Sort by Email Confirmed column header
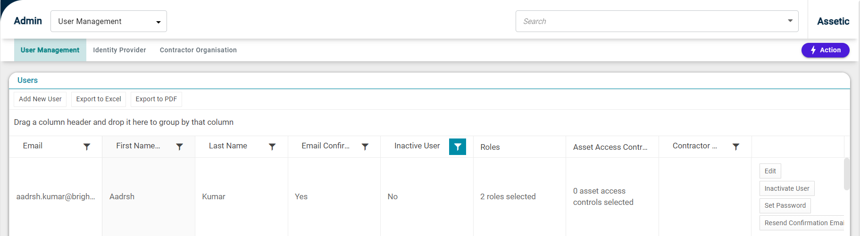 326,146
